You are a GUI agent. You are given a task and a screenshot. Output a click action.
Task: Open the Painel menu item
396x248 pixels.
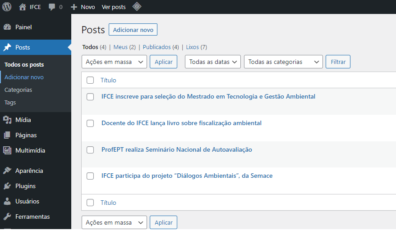coord(23,27)
